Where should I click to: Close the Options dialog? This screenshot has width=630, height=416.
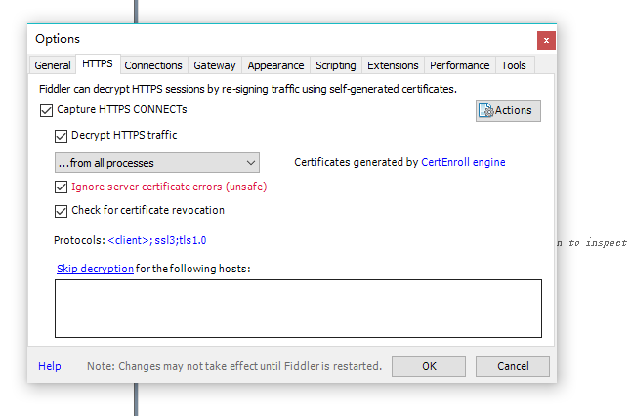pyautogui.click(x=546, y=40)
